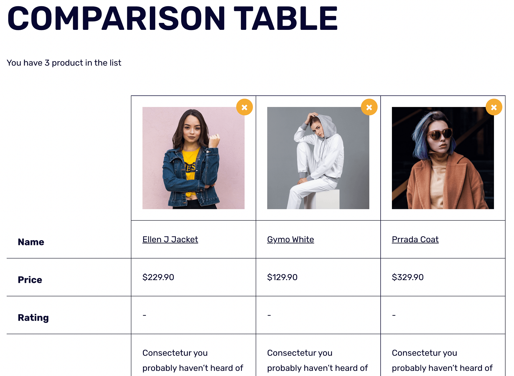Remove Gymo White from comparison
The image size is (514, 376).
(369, 107)
